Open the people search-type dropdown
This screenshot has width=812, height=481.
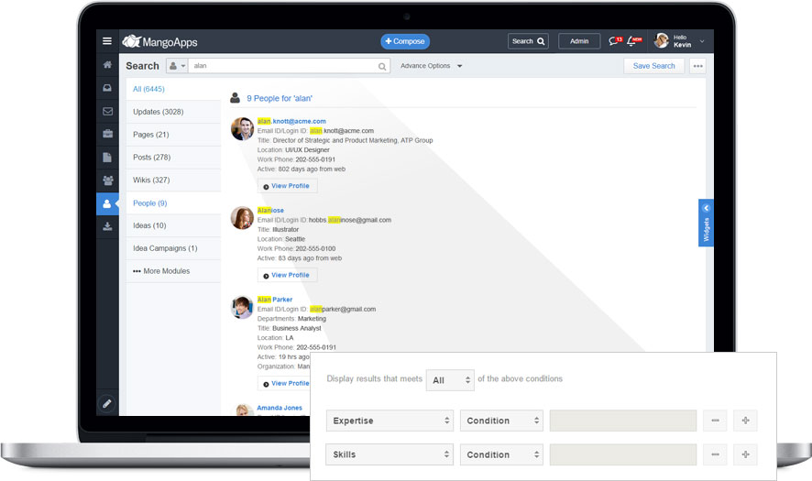pos(177,66)
